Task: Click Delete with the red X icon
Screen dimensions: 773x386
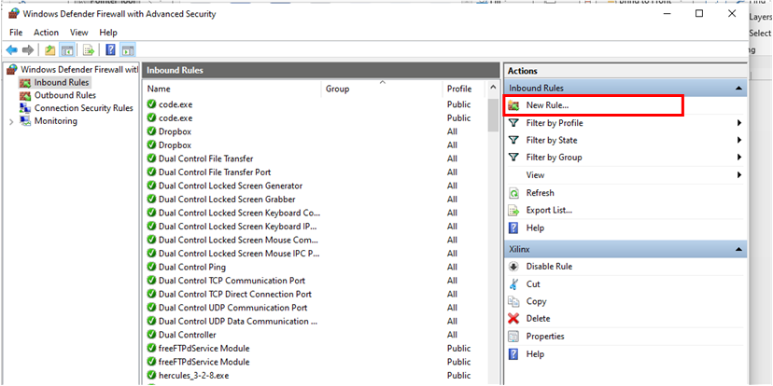Action: pyautogui.click(x=538, y=319)
